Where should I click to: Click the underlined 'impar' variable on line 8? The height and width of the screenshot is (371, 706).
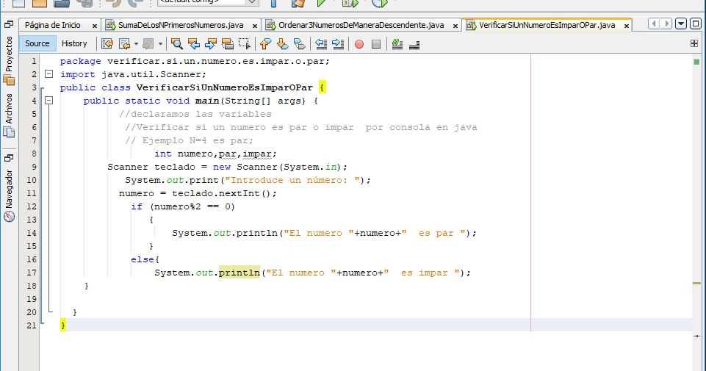pyautogui.click(x=257, y=154)
